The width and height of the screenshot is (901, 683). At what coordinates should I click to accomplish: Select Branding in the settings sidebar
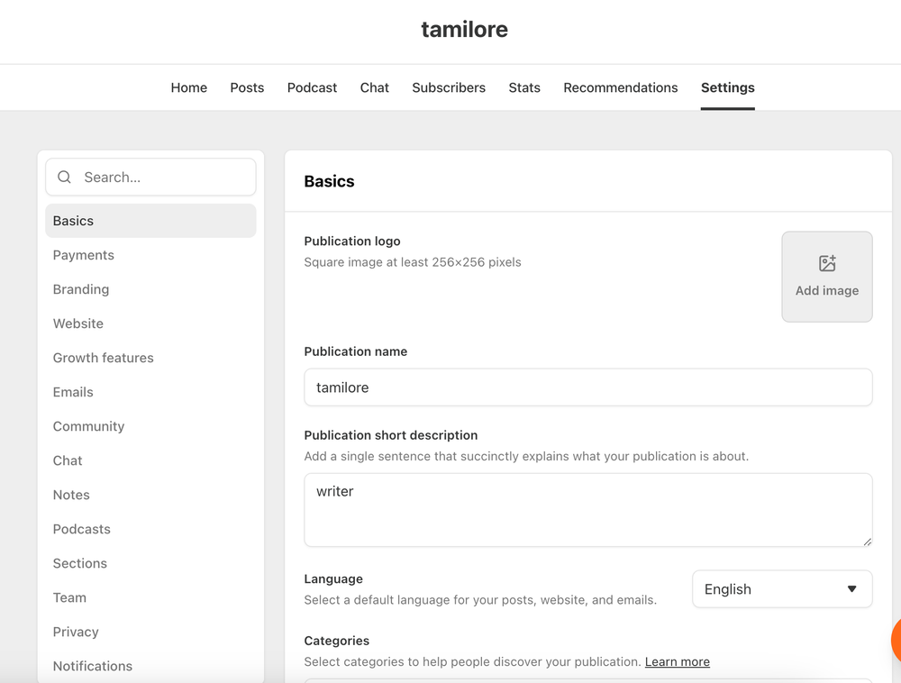click(80, 289)
